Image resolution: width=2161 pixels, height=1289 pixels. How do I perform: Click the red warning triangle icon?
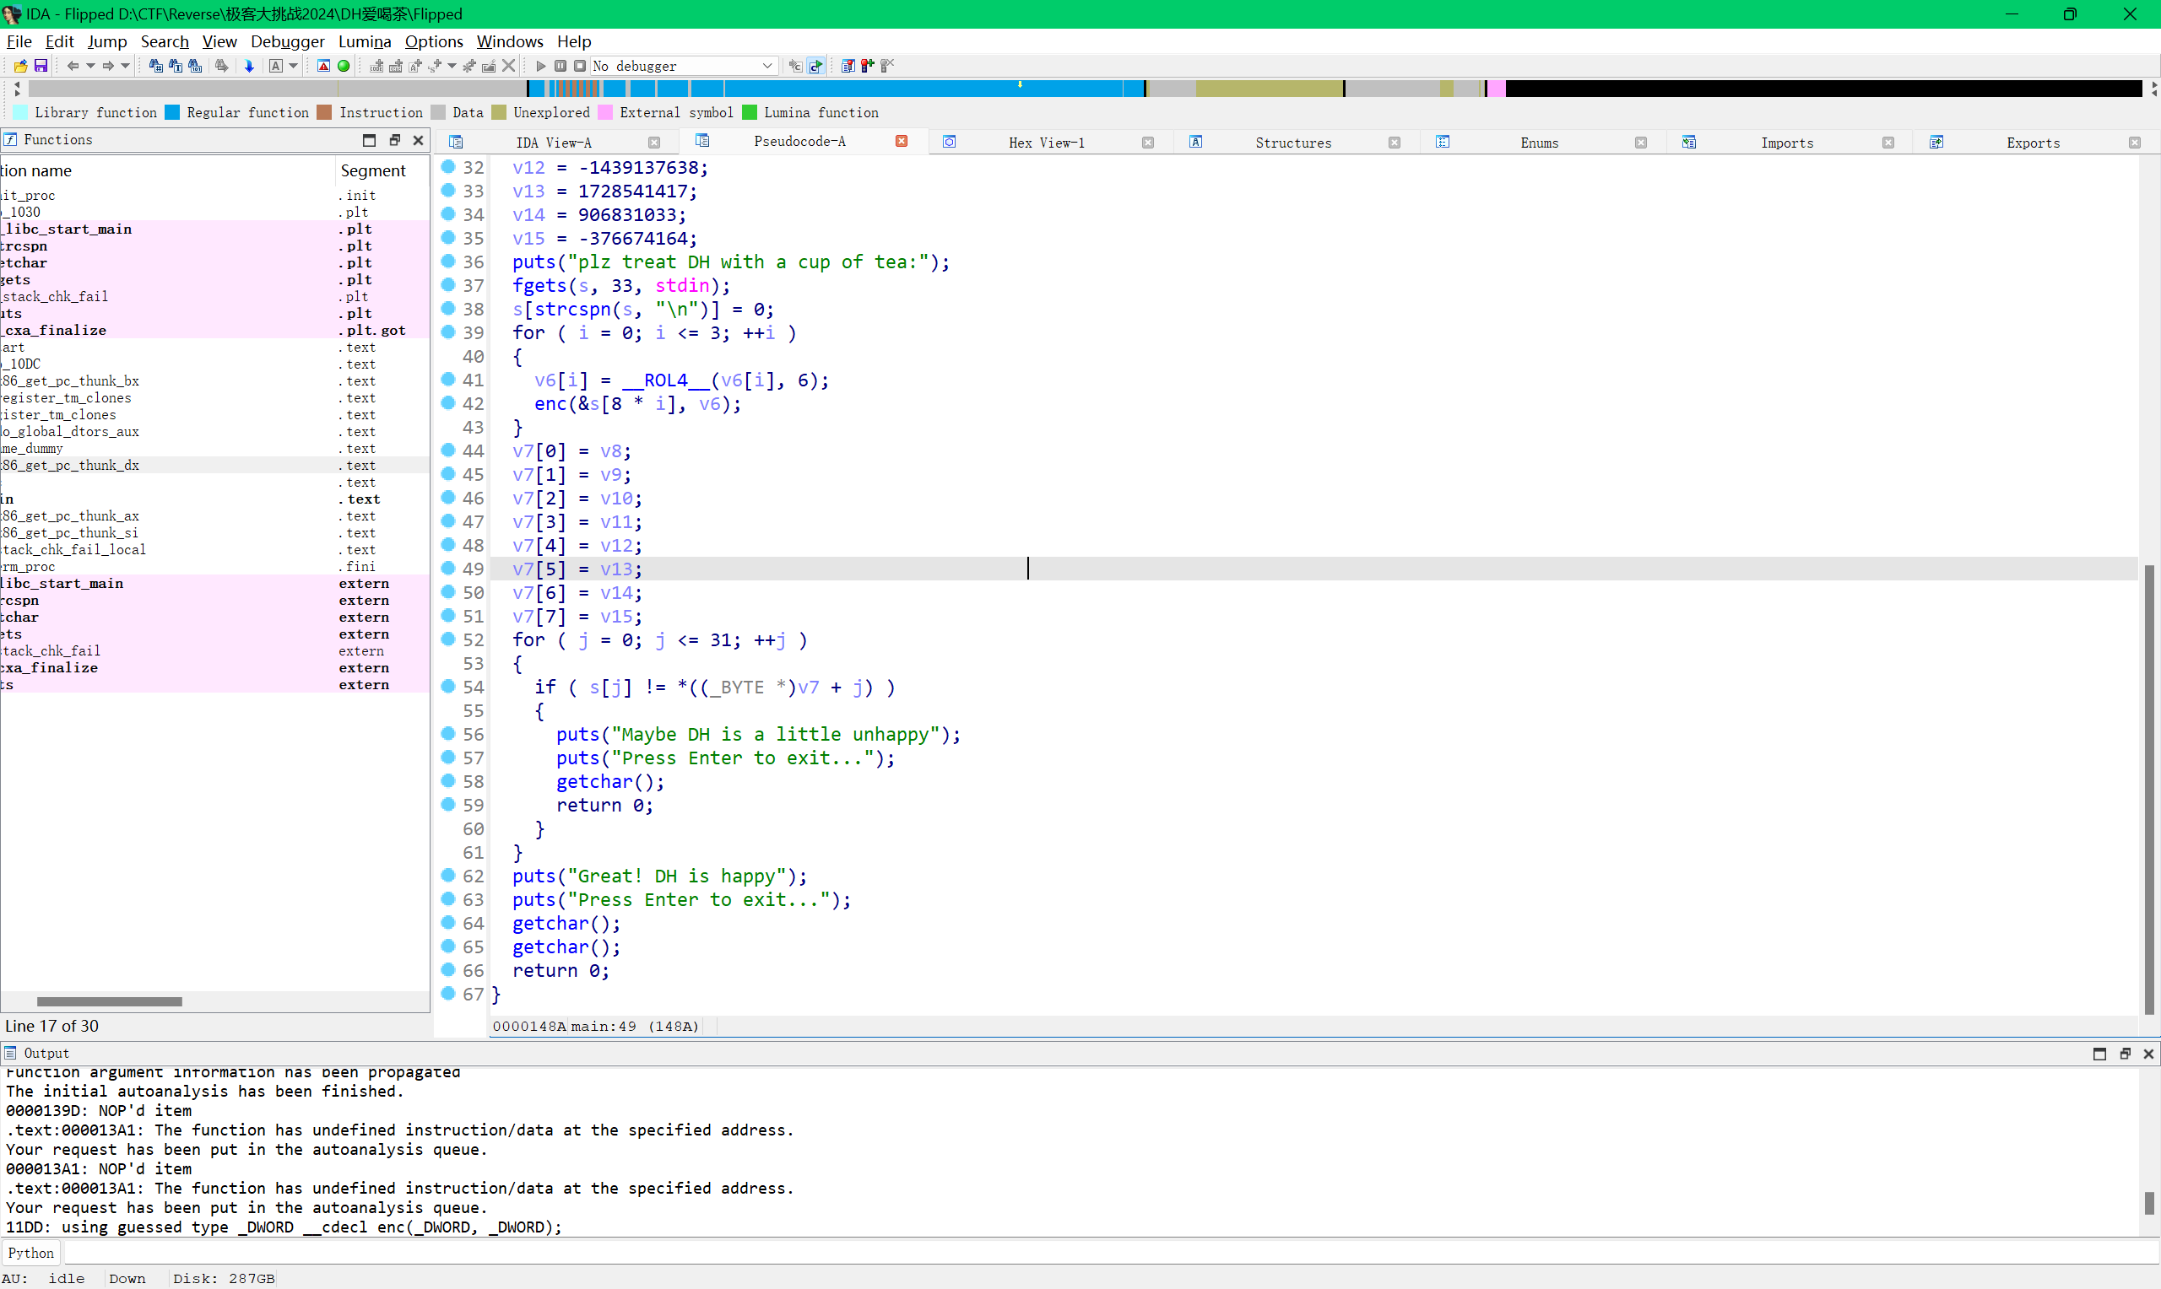323,66
